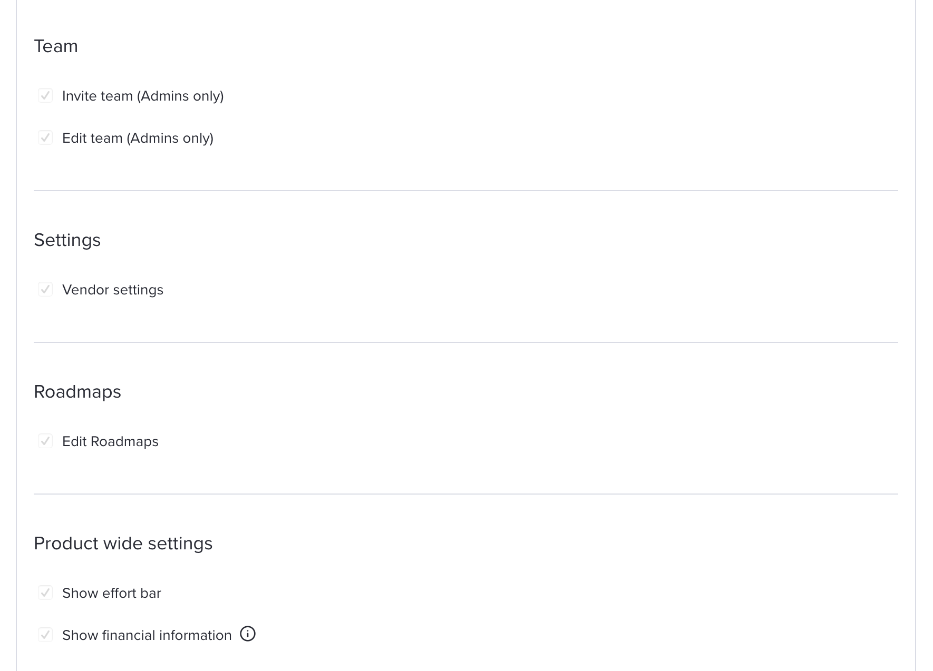The height and width of the screenshot is (671, 933).
Task: Toggle the Edit team checkbox
Action: (x=45, y=137)
